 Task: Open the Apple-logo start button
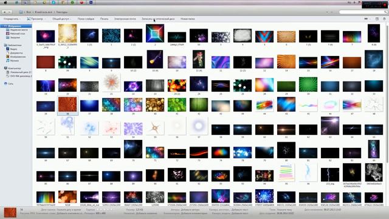coord(5,2)
